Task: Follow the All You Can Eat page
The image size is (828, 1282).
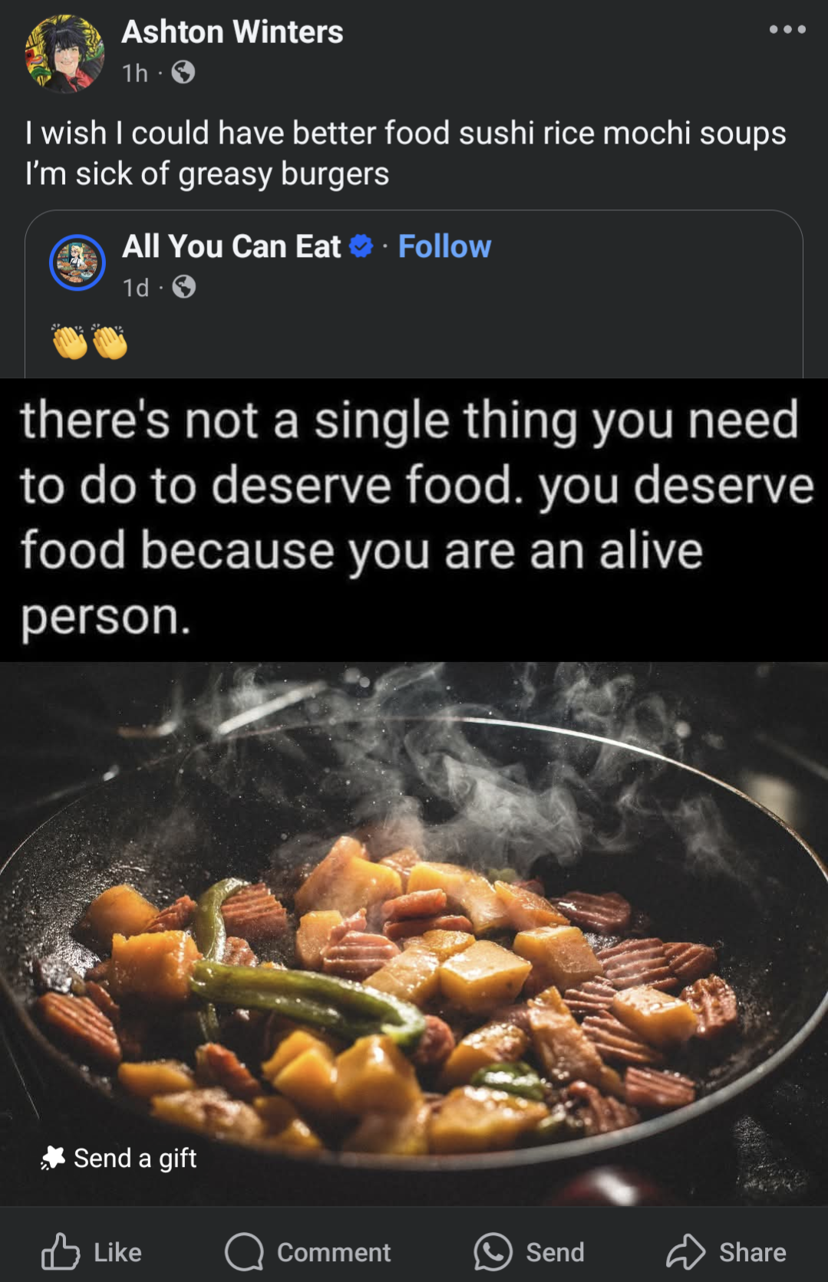Action: click(x=444, y=246)
